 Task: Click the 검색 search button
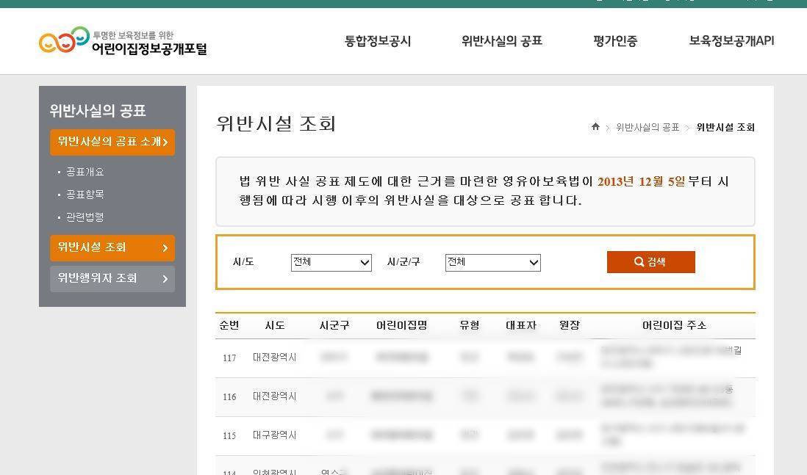point(650,261)
